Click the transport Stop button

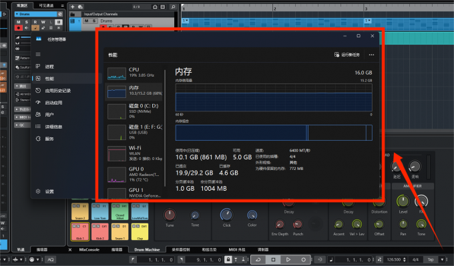(273, 259)
